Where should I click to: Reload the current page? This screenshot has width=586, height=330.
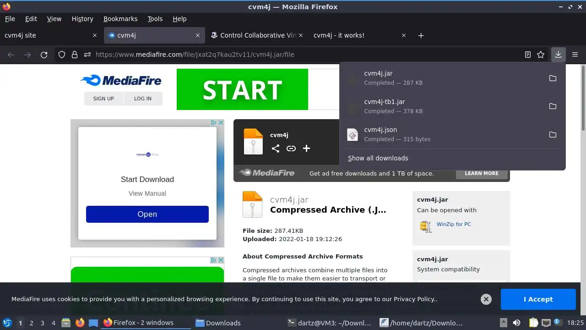44,55
